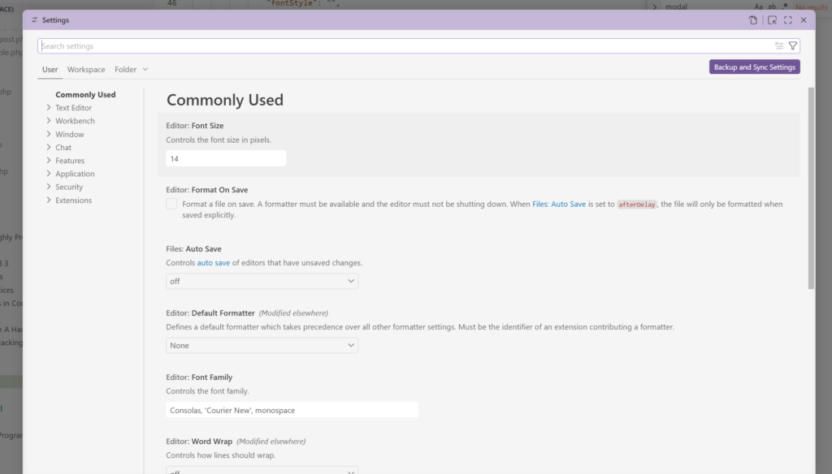832x474 pixels.
Task: Toggle regex option in background find widget
Action: pos(786,6)
